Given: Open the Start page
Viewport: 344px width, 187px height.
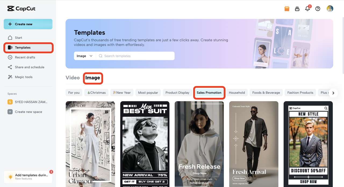Looking at the screenshot, I should (x=28, y=38).
